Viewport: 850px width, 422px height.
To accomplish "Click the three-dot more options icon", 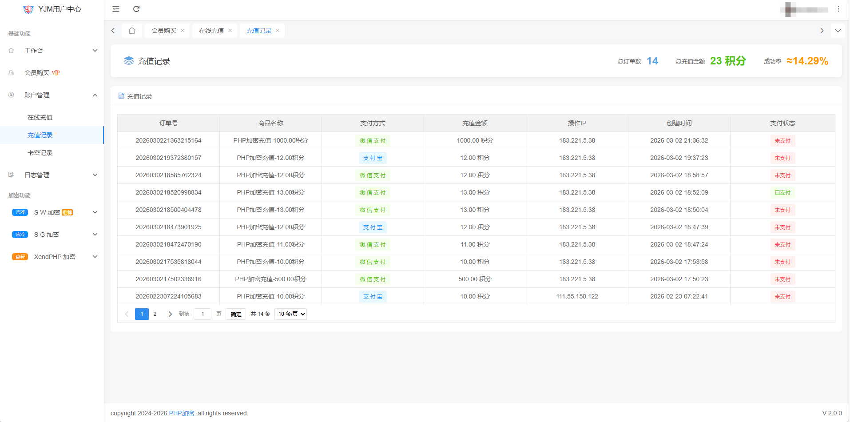I will pos(838,9).
